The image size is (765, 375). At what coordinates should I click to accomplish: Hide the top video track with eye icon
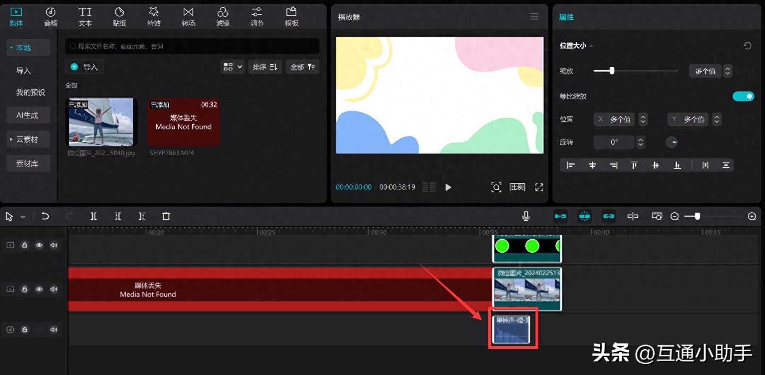click(39, 245)
